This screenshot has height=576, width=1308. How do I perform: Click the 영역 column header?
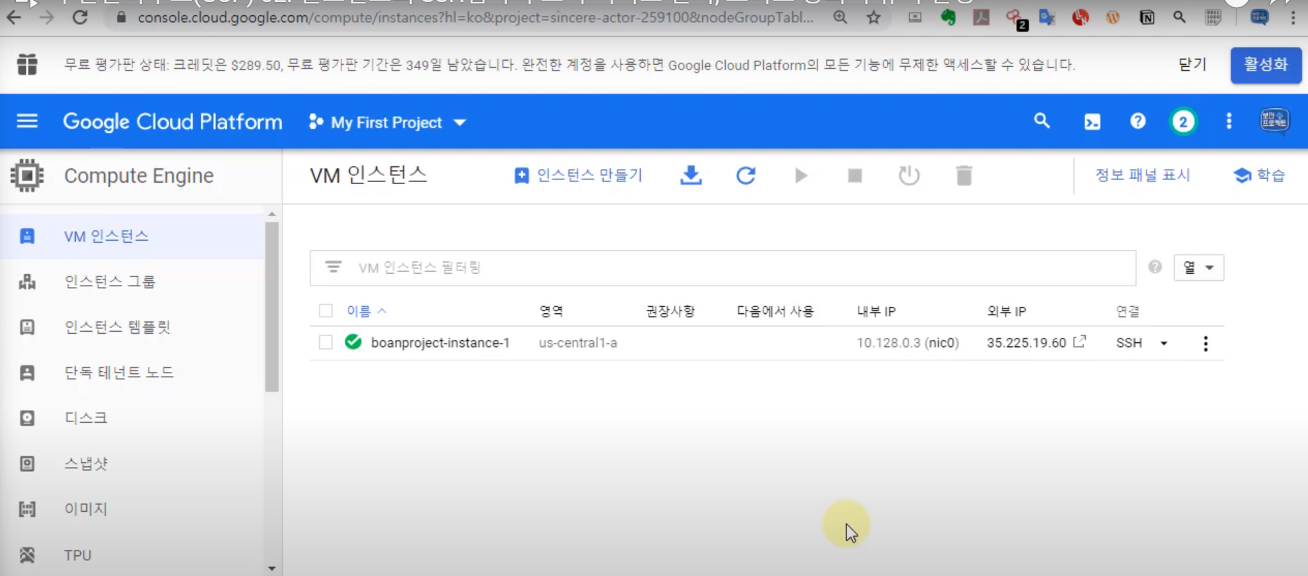[551, 311]
